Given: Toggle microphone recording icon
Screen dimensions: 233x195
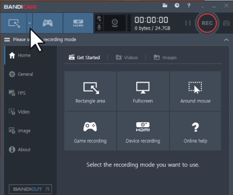Looking at the screenshot, I should click(x=99, y=27).
